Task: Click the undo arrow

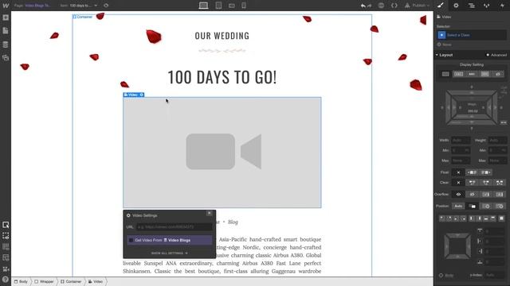Action: [x=363, y=6]
